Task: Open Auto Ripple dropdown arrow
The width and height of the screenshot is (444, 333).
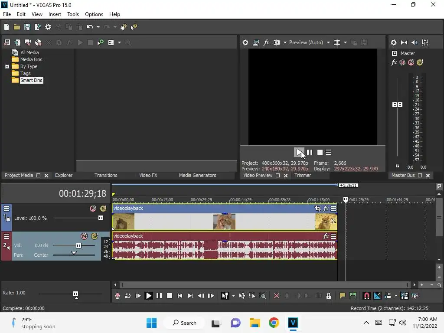Action: click(x=396, y=296)
